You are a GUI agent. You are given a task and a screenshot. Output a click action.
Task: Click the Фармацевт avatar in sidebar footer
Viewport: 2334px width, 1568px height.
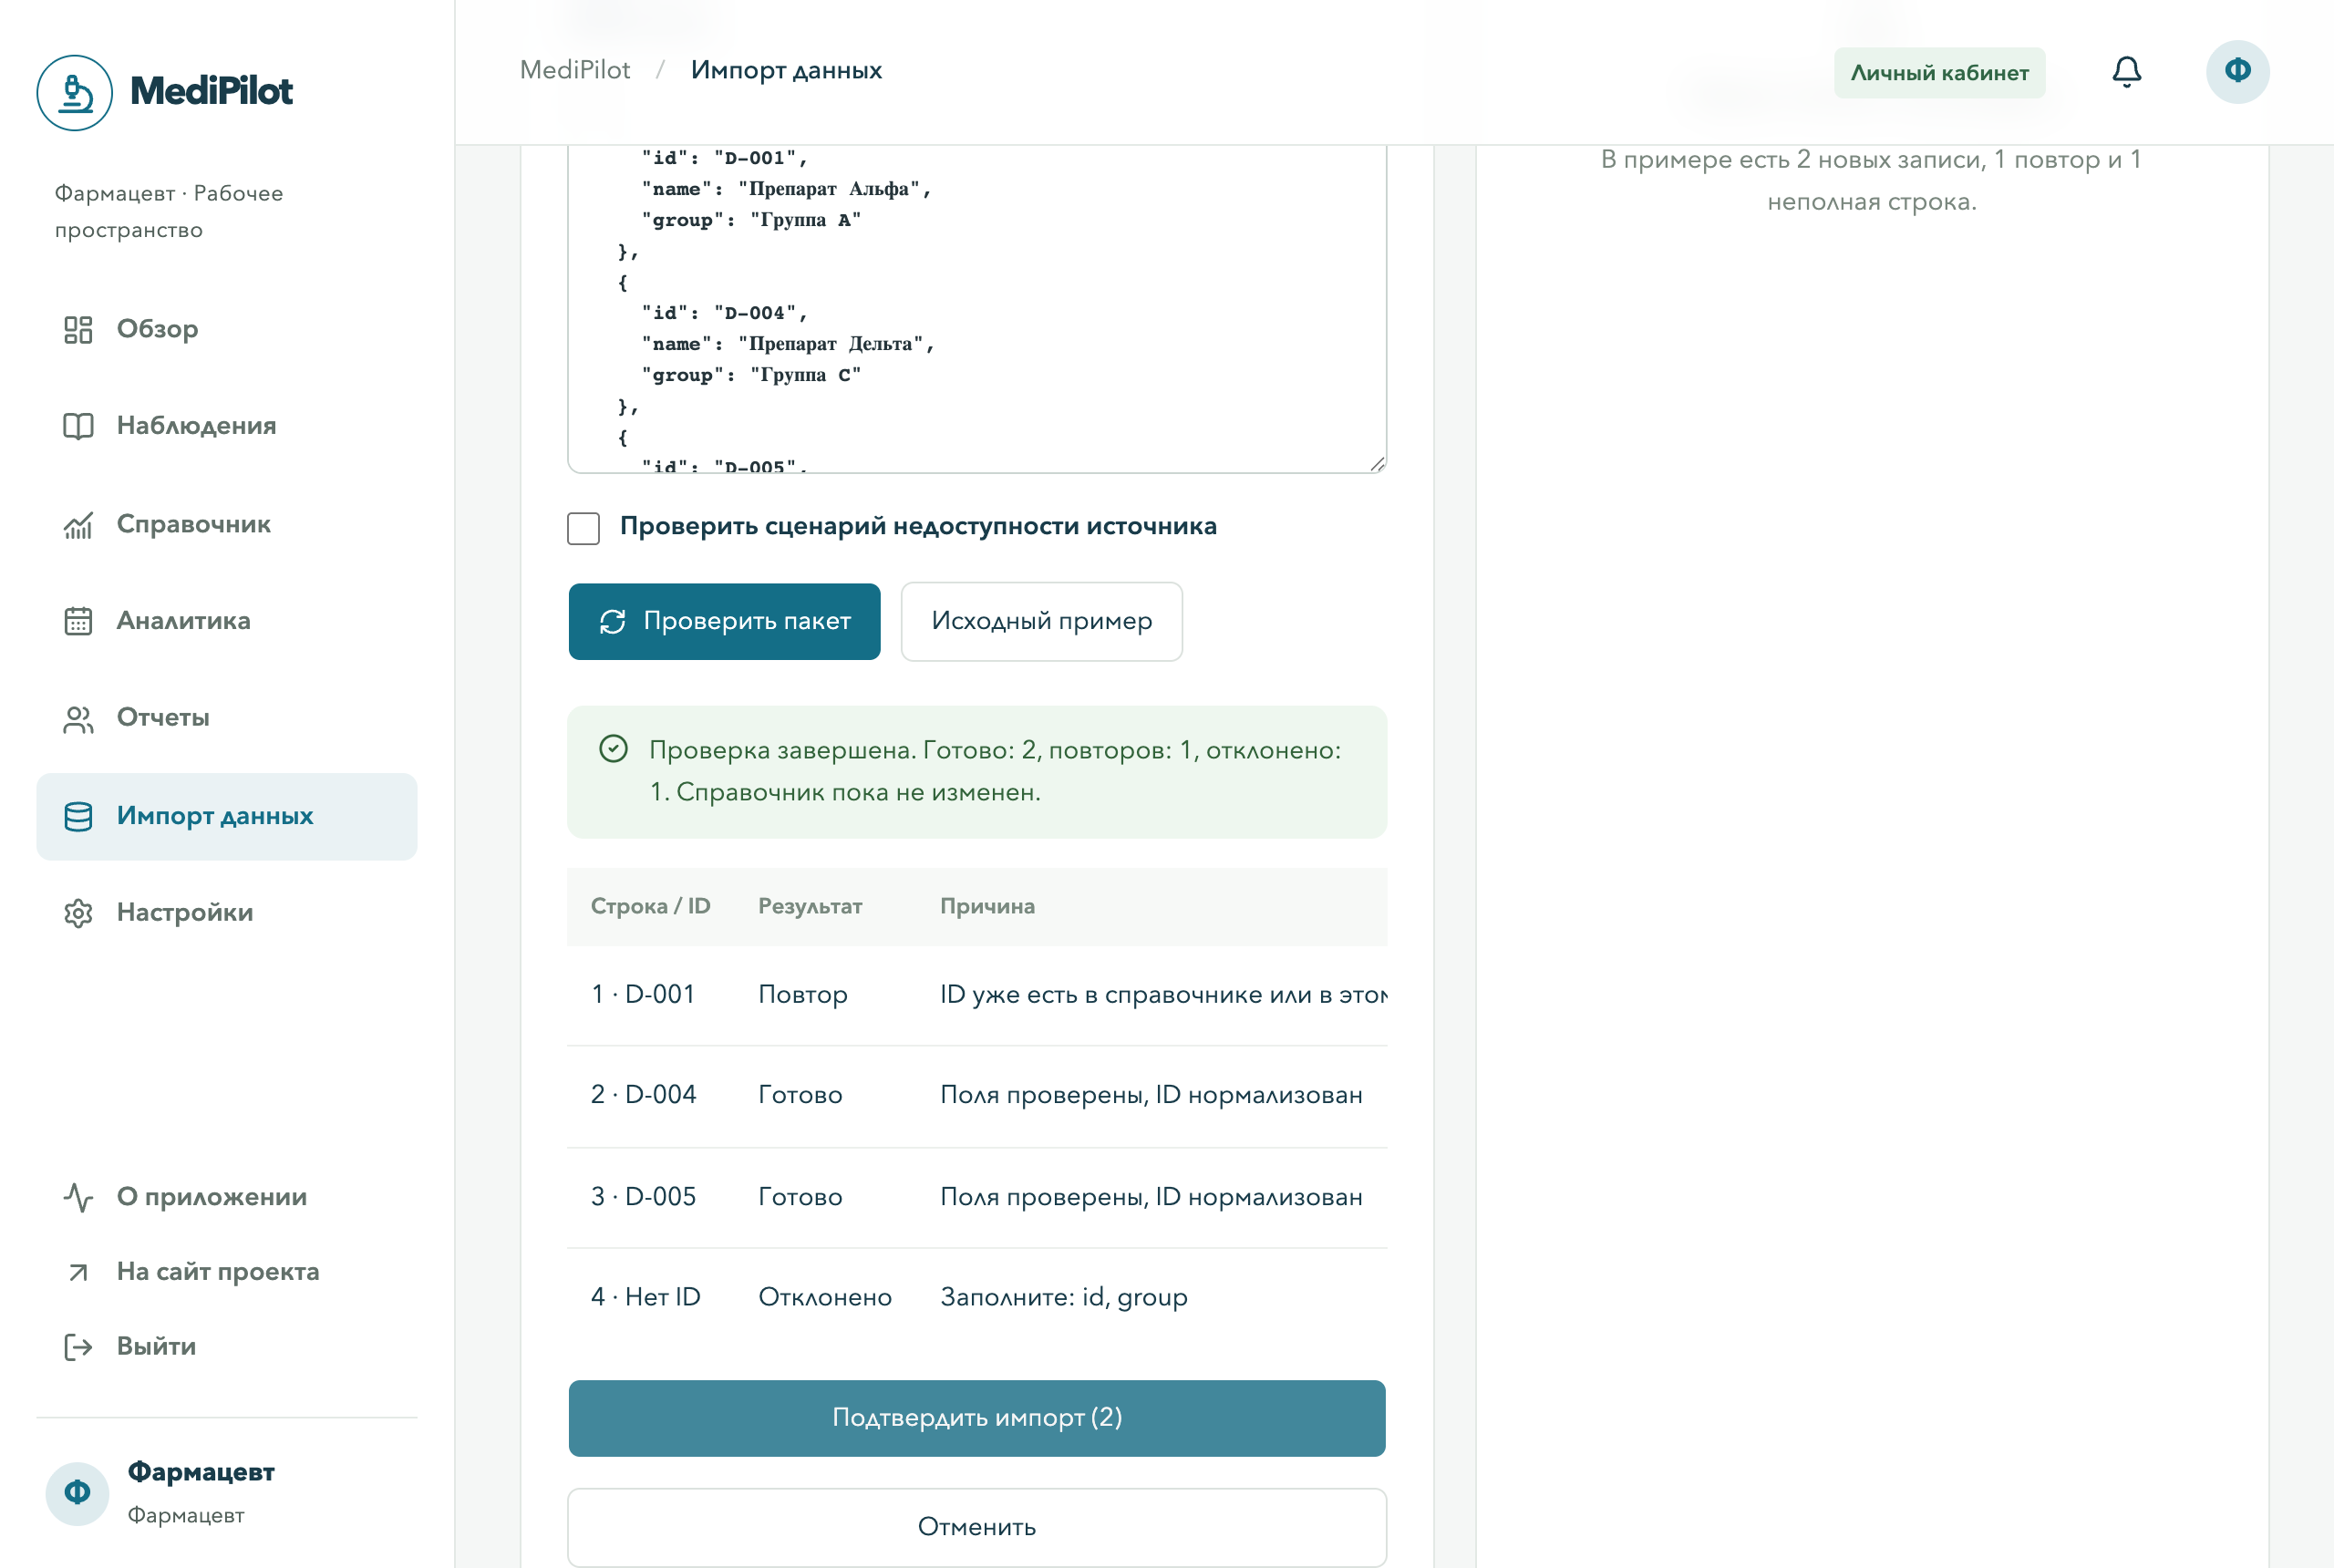point(77,1493)
